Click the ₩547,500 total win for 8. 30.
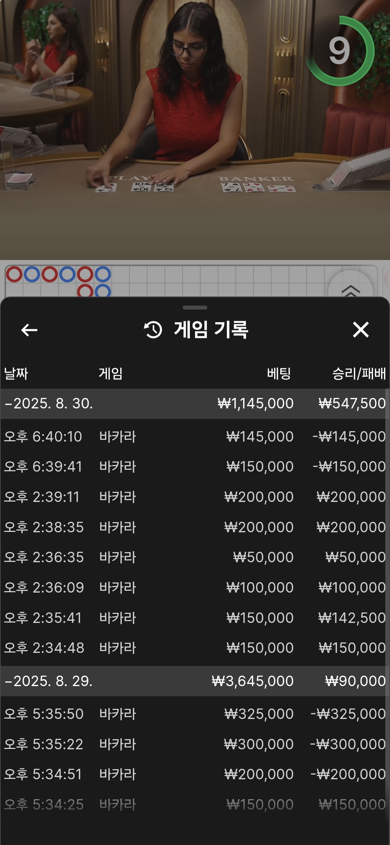390x845 pixels. point(352,403)
